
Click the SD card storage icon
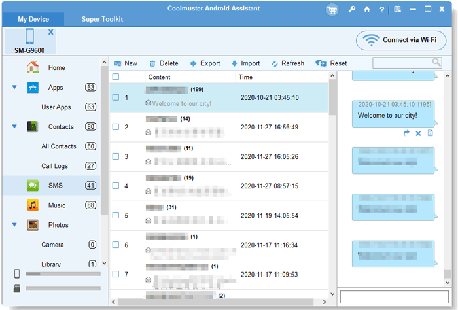pos(17,288)
